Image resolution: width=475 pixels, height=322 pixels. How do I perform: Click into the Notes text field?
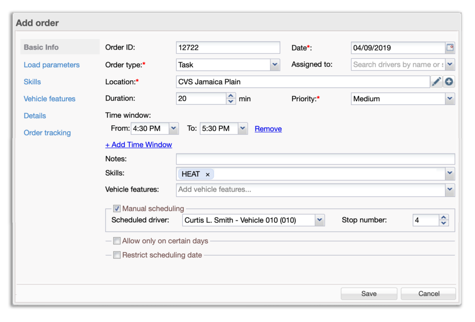click(x=315, y=159)
